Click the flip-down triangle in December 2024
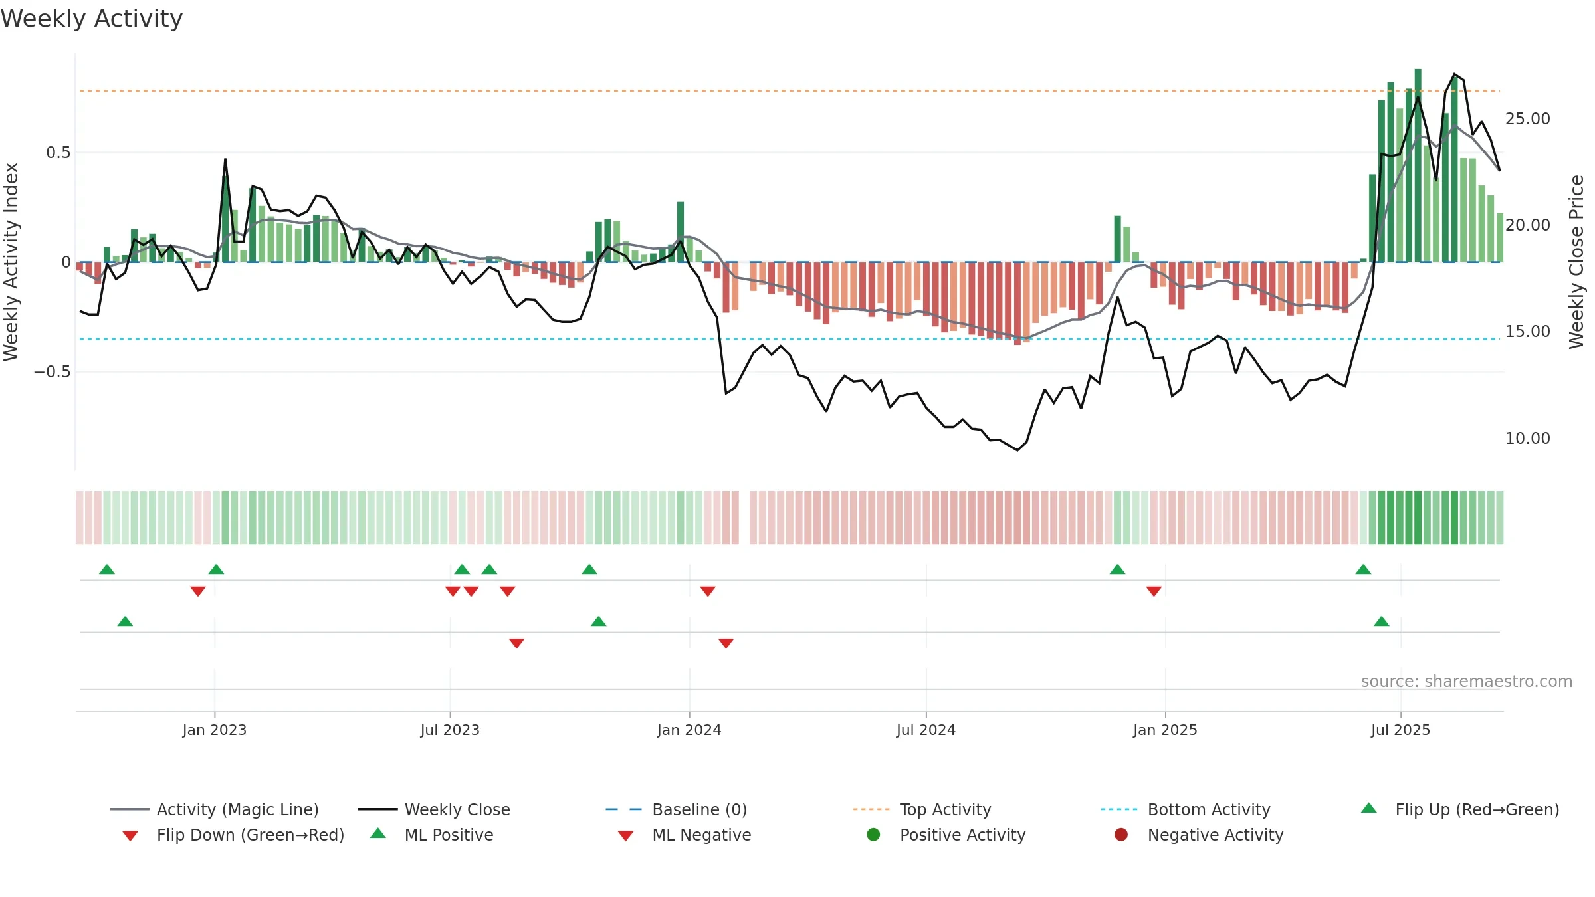This screenshot has width=1595, height=897. pos(1154,591)
